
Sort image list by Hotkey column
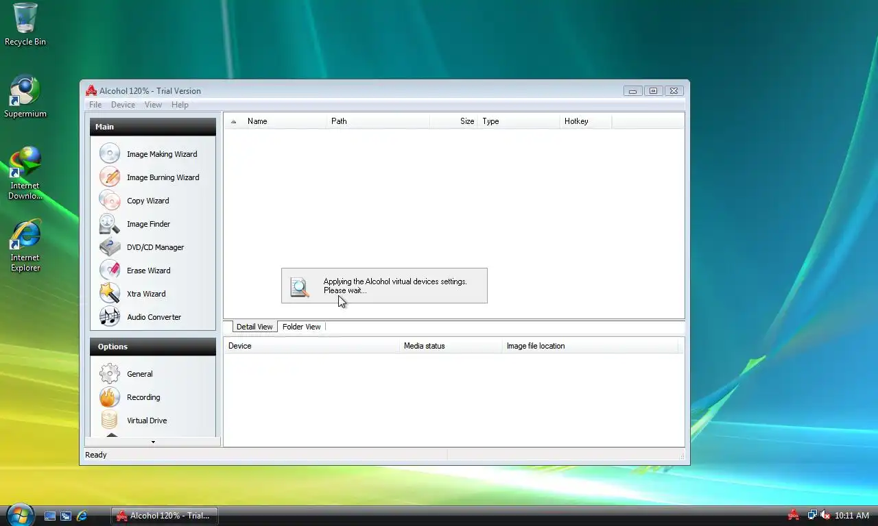[x=586, y=121]
